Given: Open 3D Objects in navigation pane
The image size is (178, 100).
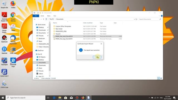Looking at the screenshot, I should [x=42, y=57].
